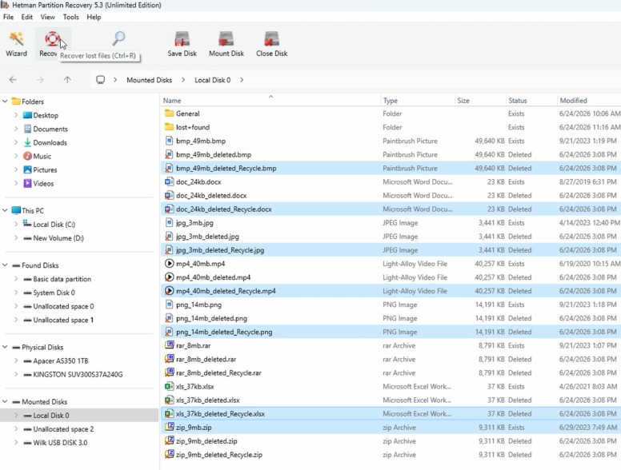The image size is (621, 470).
Task: Click the Save Disk icon
Action: 182,39
